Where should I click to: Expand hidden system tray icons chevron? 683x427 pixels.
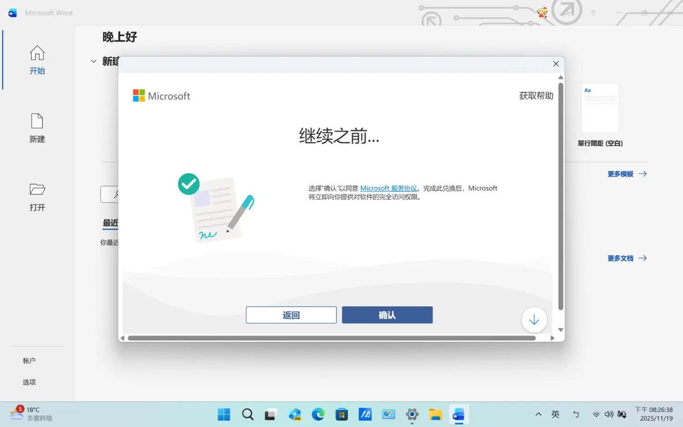pyautogui.click(x=538, y=414)
